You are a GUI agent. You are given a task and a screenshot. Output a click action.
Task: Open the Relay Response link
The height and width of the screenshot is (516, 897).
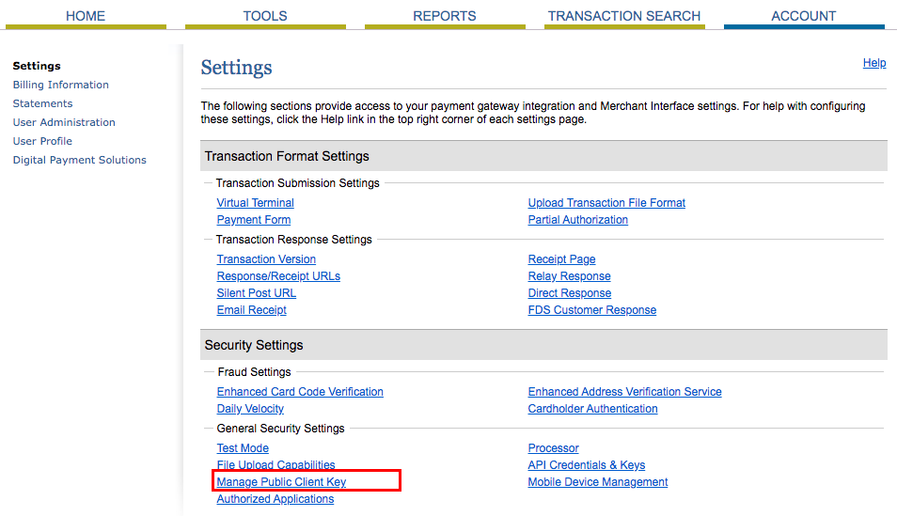569,276
